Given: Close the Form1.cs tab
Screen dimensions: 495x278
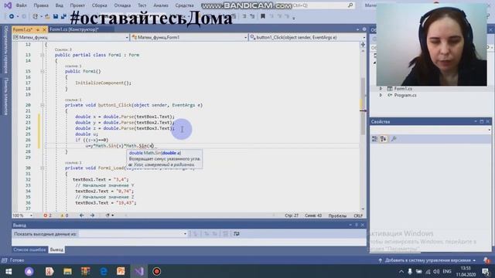Looking at the screenshot, I should tap(45, 29).
